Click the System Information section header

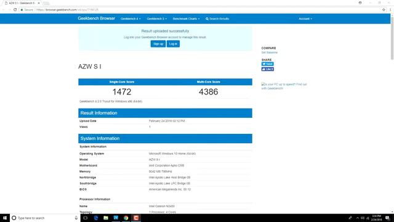[x=165, y=138]
